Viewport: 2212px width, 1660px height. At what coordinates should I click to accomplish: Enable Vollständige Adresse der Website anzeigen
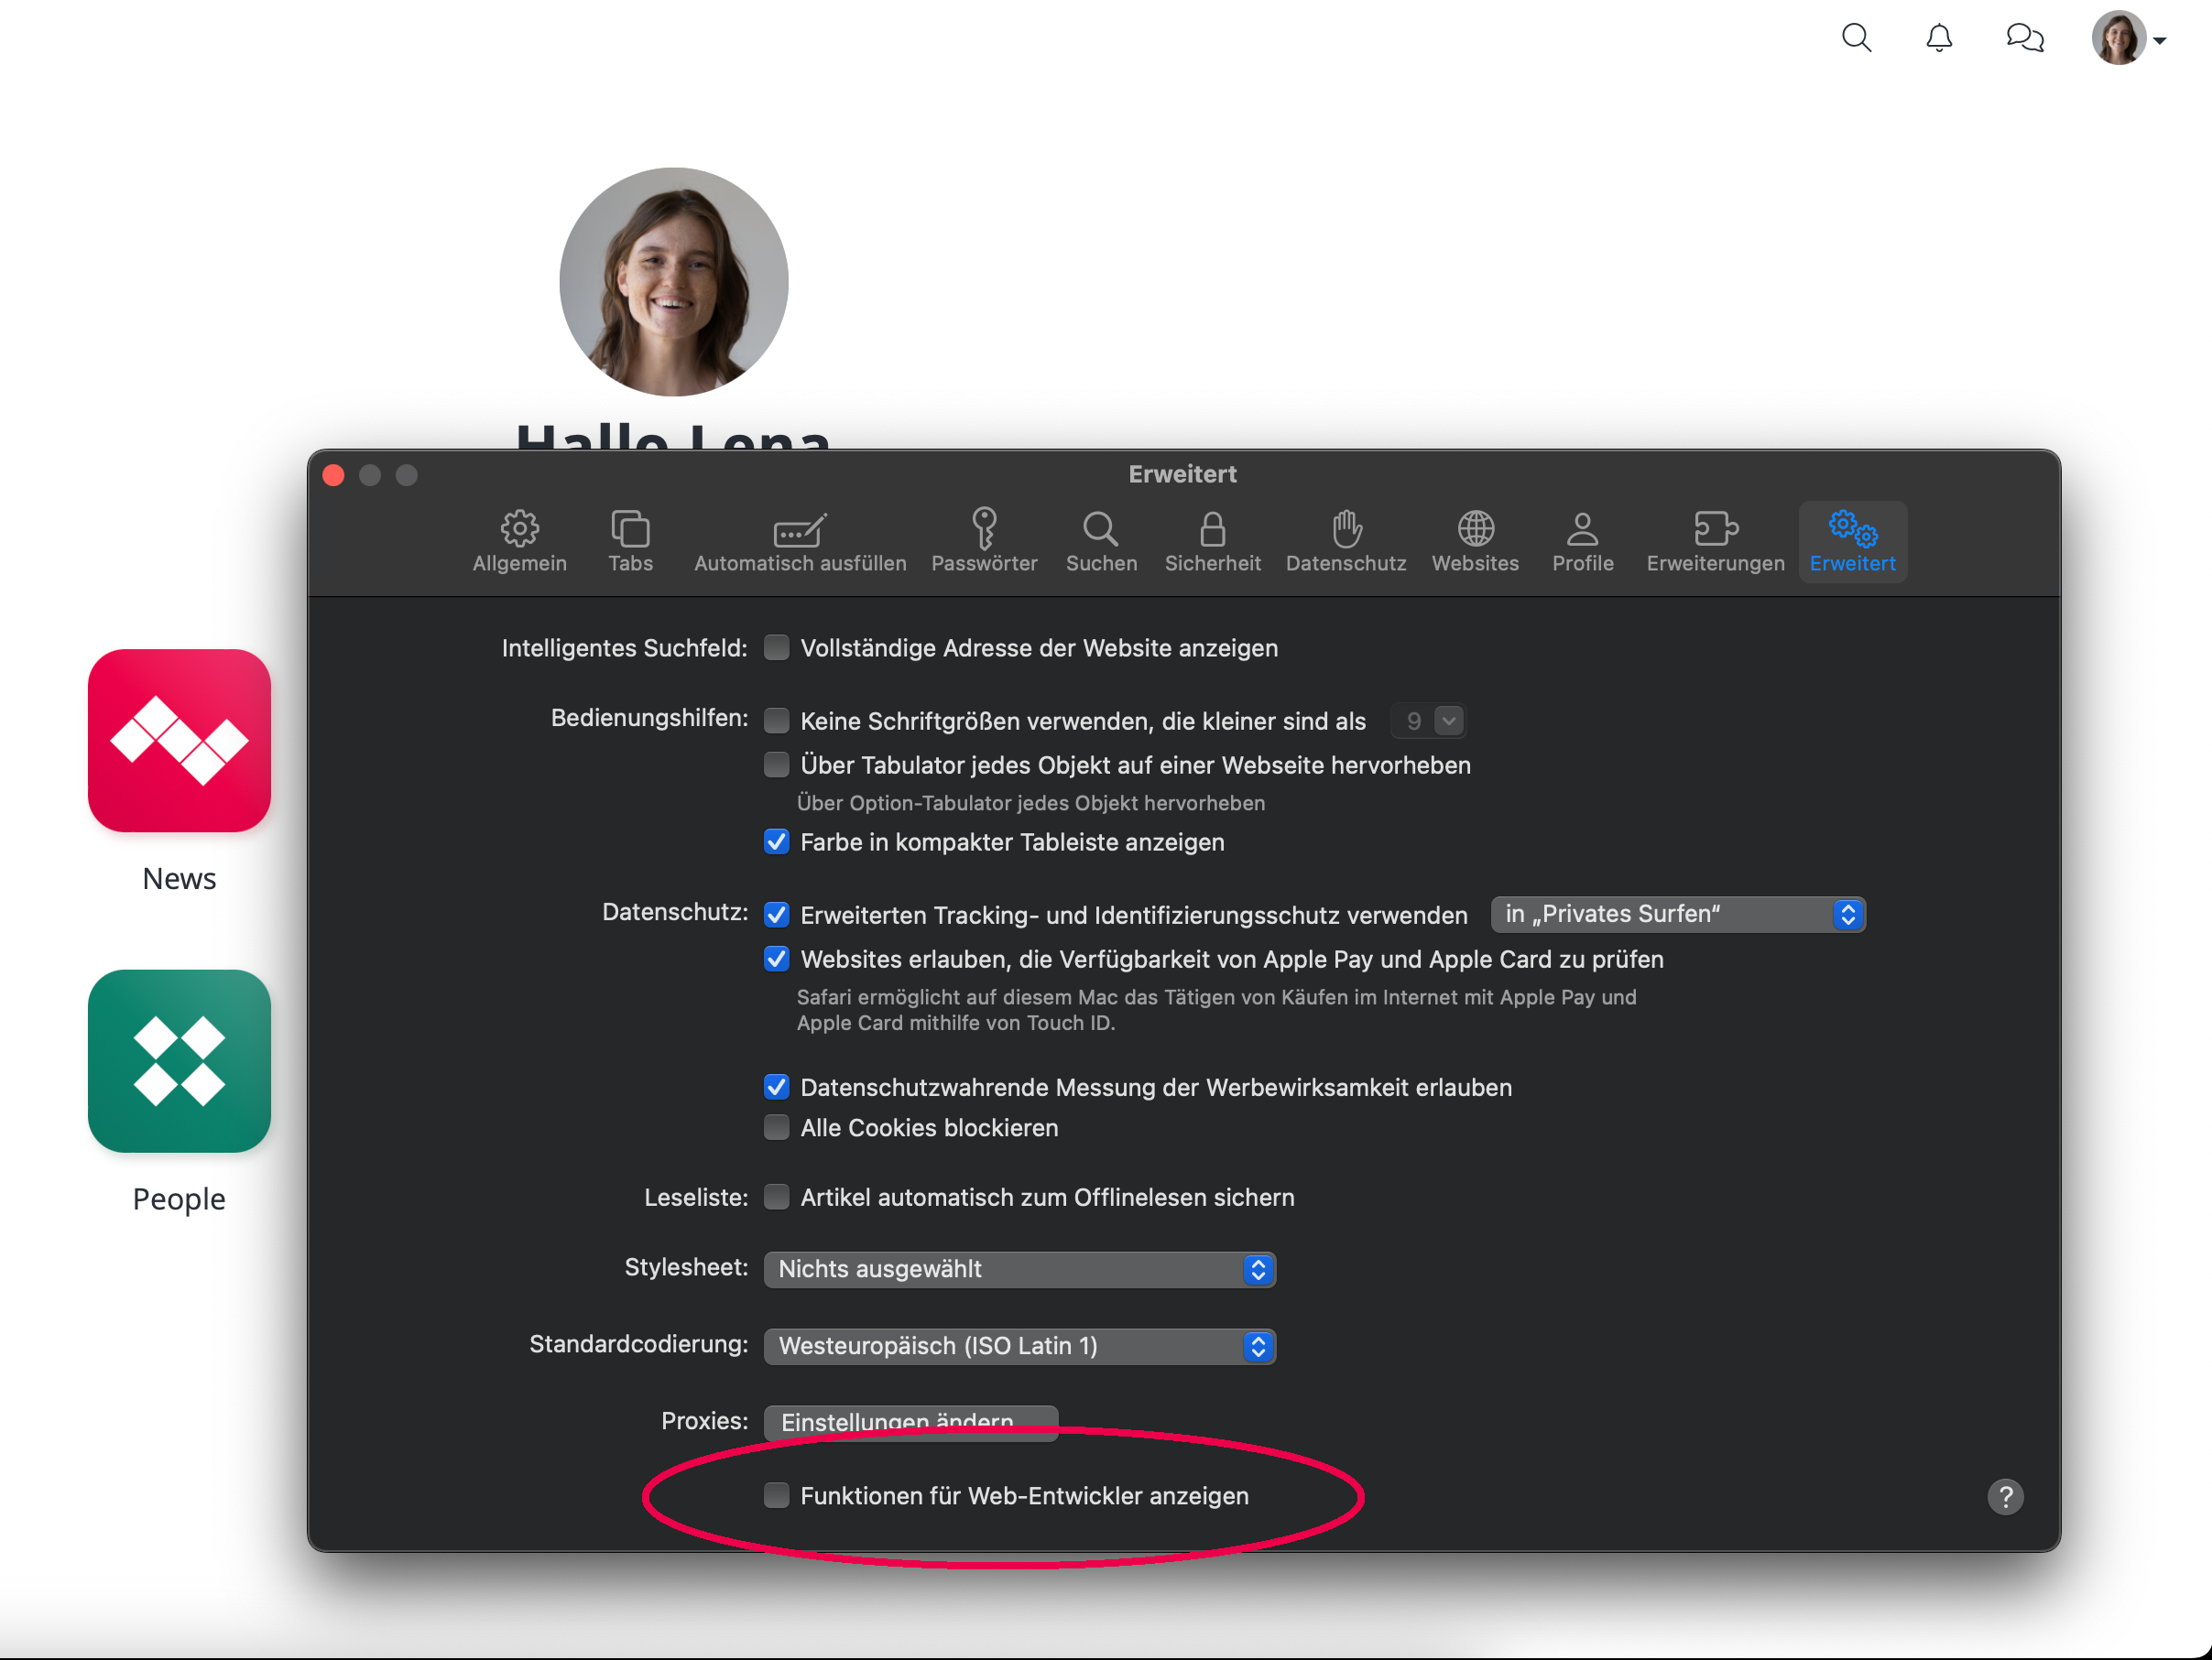pyautogui.click(x=776, y=647)
